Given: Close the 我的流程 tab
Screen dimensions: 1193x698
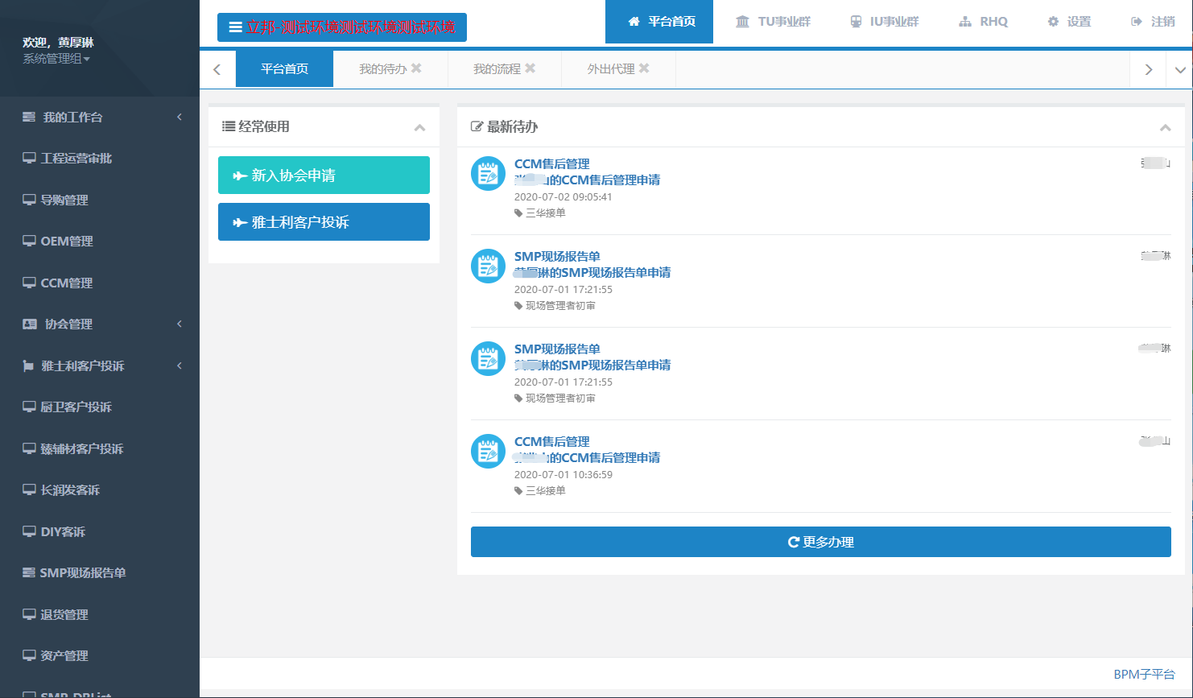Looking at the screenshot, I should click(530, 68).
